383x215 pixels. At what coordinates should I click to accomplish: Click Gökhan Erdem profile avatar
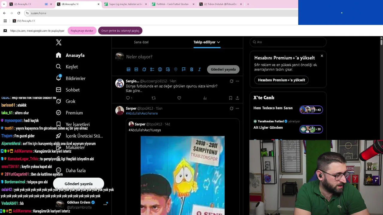pyautogui.click(x=60, y=205)
